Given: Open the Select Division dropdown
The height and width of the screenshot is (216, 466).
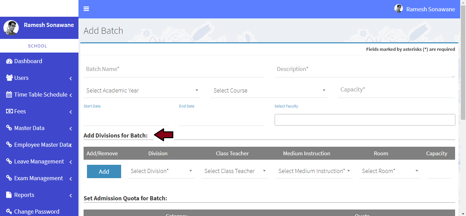Looking at the screenshot, I should (161, 171).
